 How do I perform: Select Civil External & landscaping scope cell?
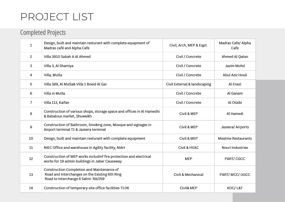coord(188,84)
